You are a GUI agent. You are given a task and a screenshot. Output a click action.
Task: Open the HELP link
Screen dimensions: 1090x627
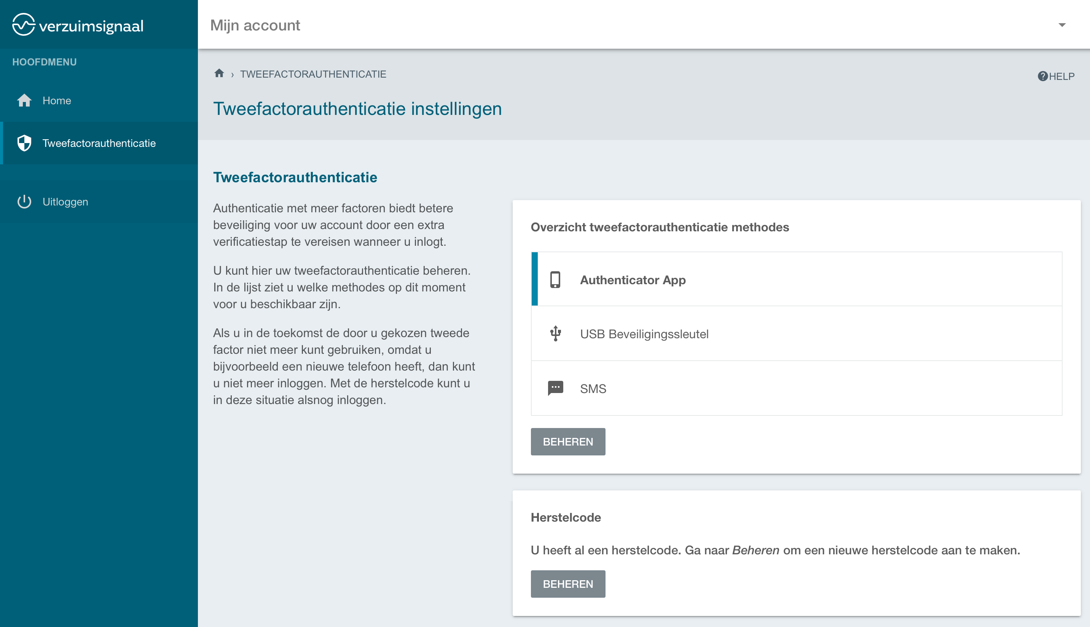1056,76
